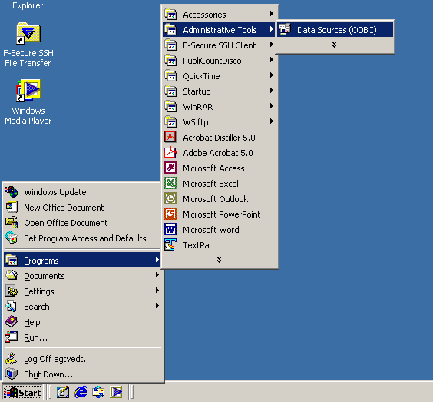The width and height of the screenshot is (433, 402).
Task: Click the QuickTime folder label
Action: 201,76
